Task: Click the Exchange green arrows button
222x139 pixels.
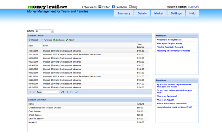Action: (59, 40)
